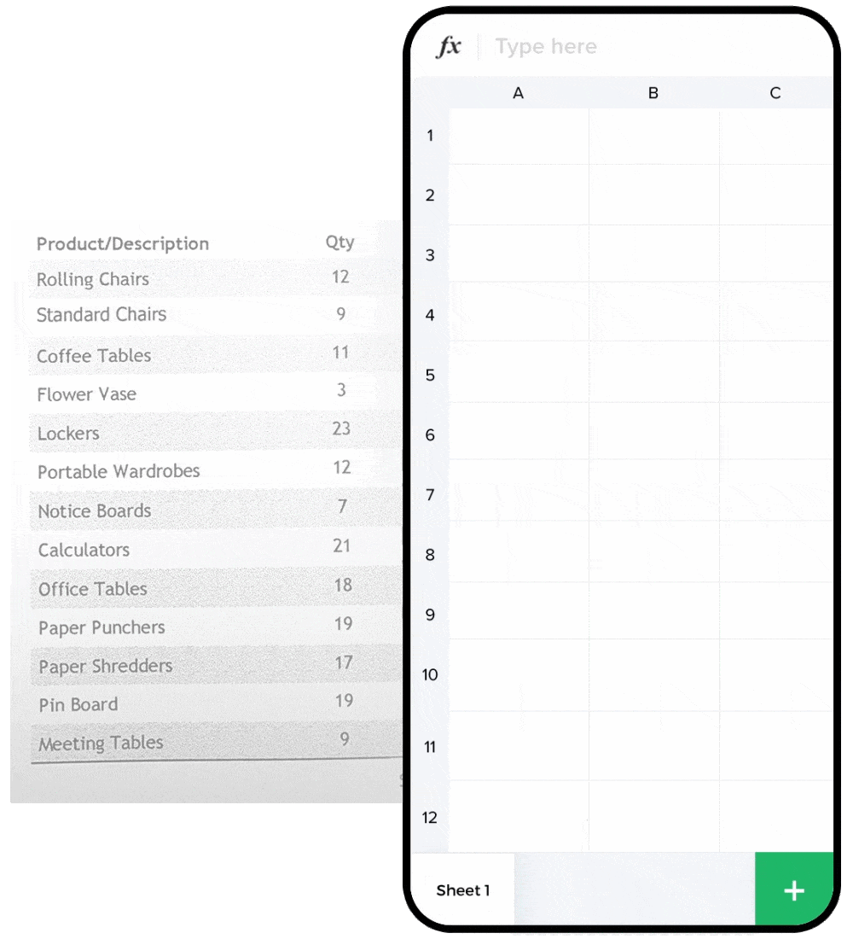The height and width of the screenshot is (939, 853).
Task: Click the Lockers quantity value 23
Action: click(x=341, y=429)
